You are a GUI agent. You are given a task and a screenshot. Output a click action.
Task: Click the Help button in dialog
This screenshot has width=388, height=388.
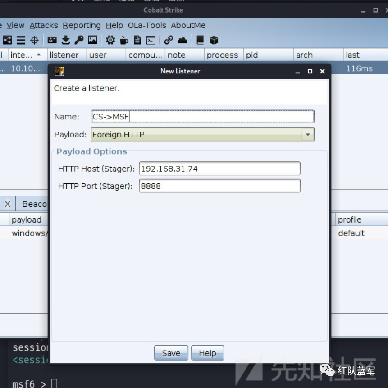[207, 353]
